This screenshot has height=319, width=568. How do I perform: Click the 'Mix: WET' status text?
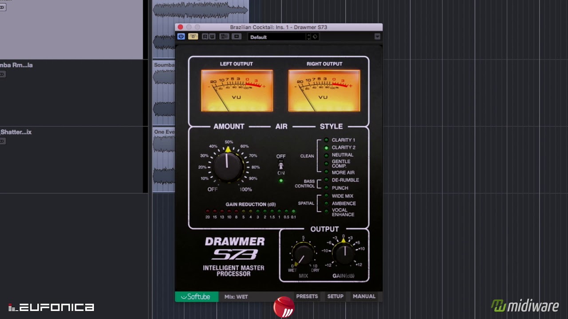click(x=236, y=296)
